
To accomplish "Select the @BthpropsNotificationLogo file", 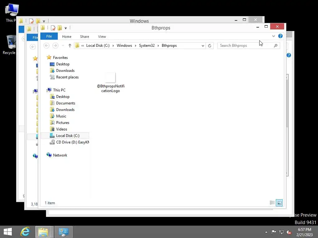I will click(111, 82).
